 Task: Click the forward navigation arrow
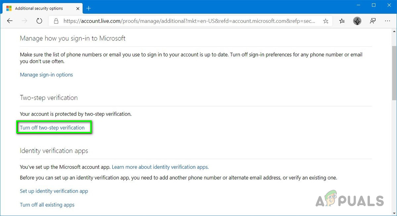(x=24, y=21)
